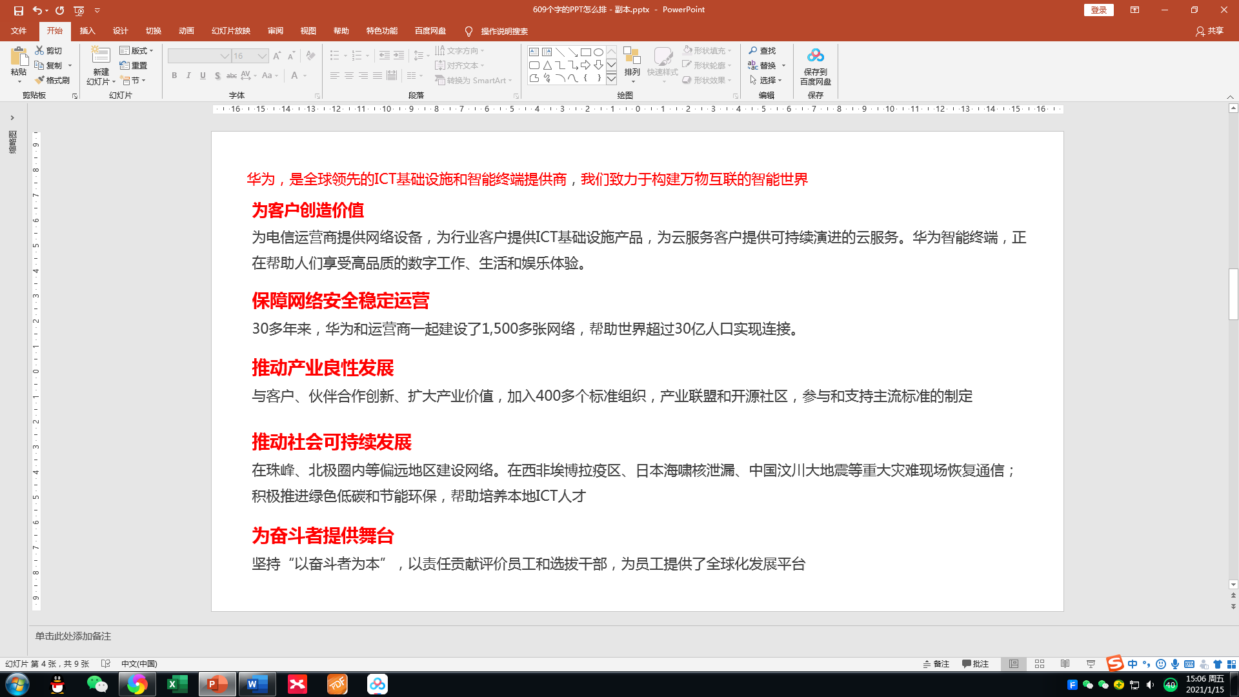Apply center text alignment
This screenshot has height=697, width=1239.
[x=348, y=76]
